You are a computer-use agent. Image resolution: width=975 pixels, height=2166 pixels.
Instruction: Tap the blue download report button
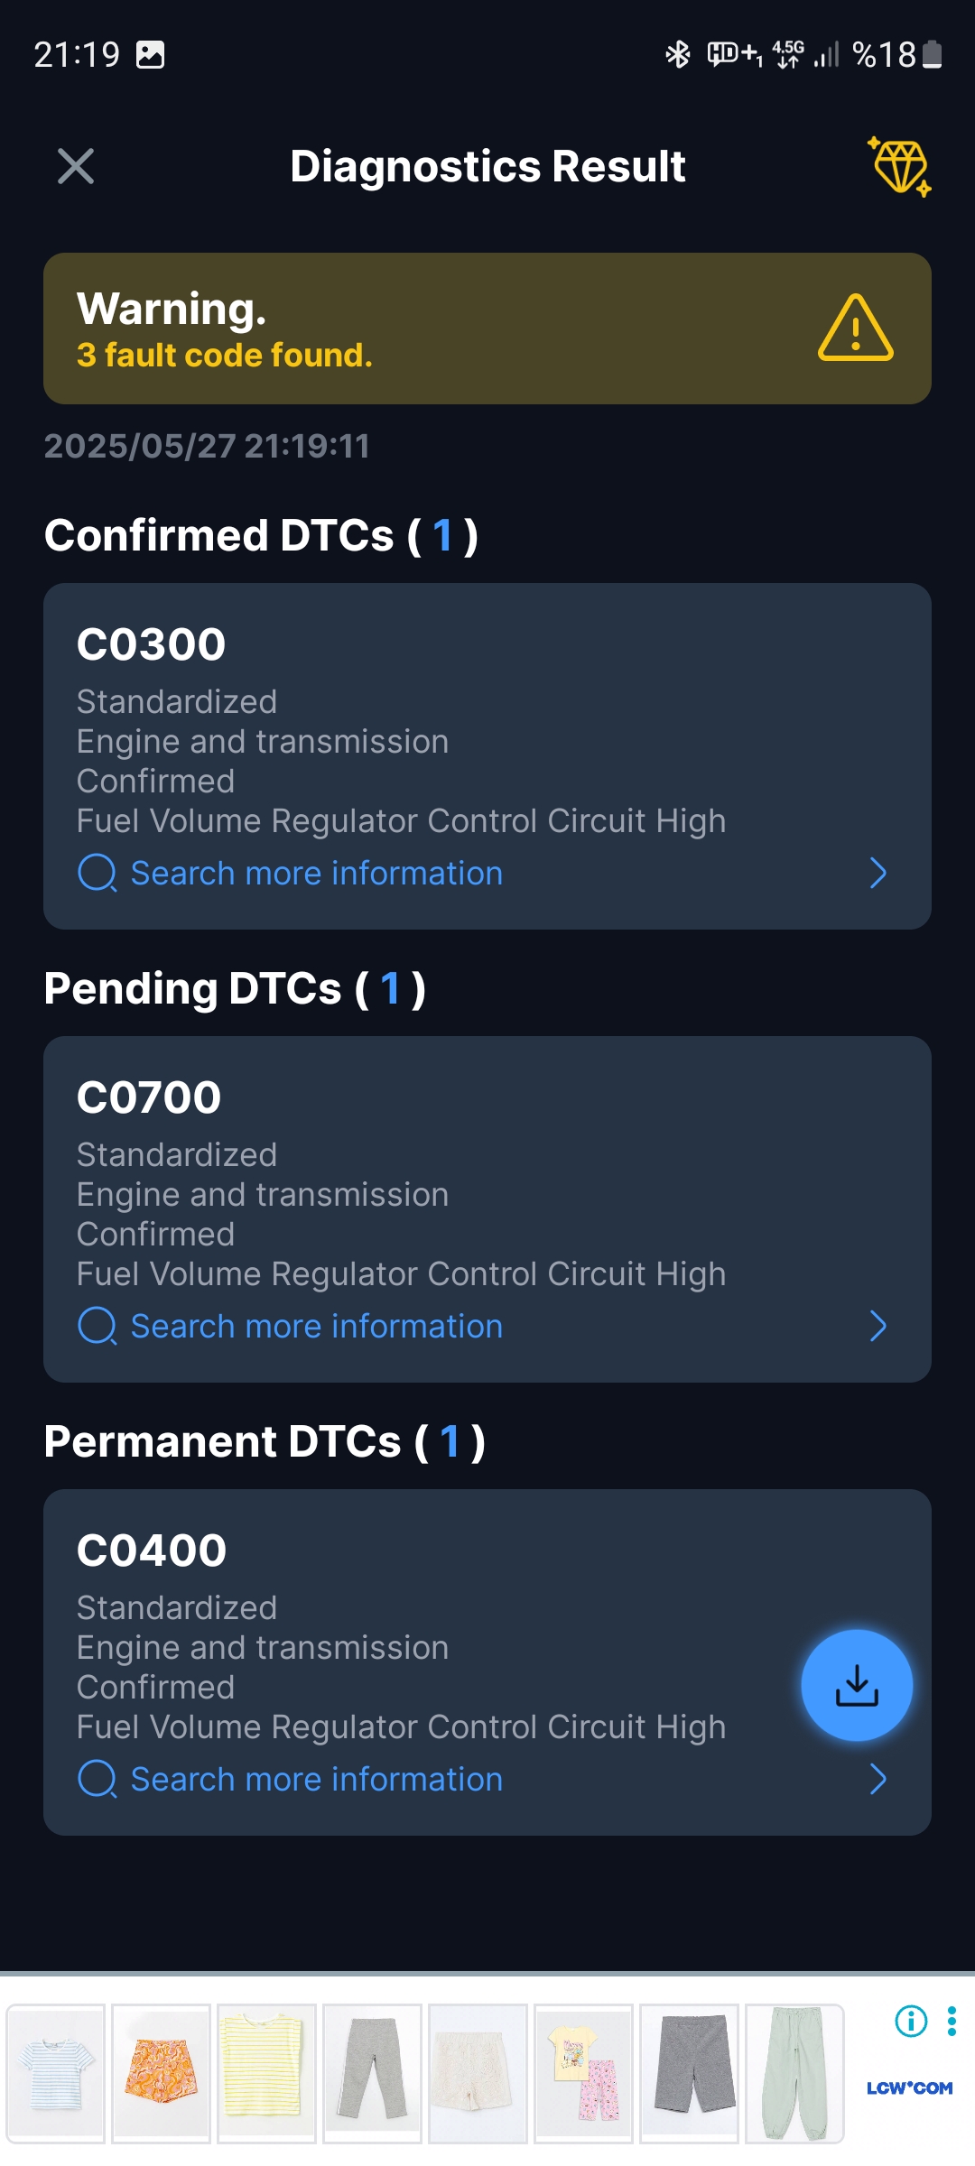point(857,1685)
